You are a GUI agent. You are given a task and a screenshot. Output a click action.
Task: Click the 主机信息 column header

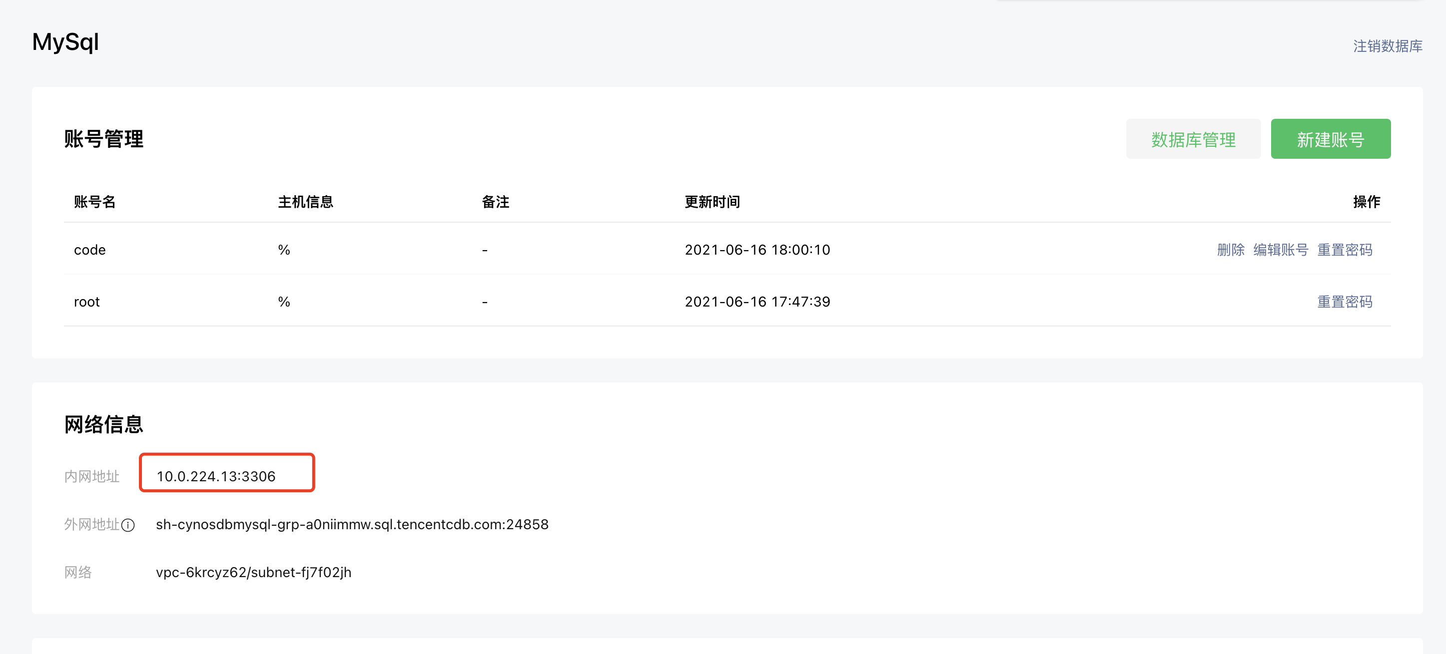pos(305,202)
